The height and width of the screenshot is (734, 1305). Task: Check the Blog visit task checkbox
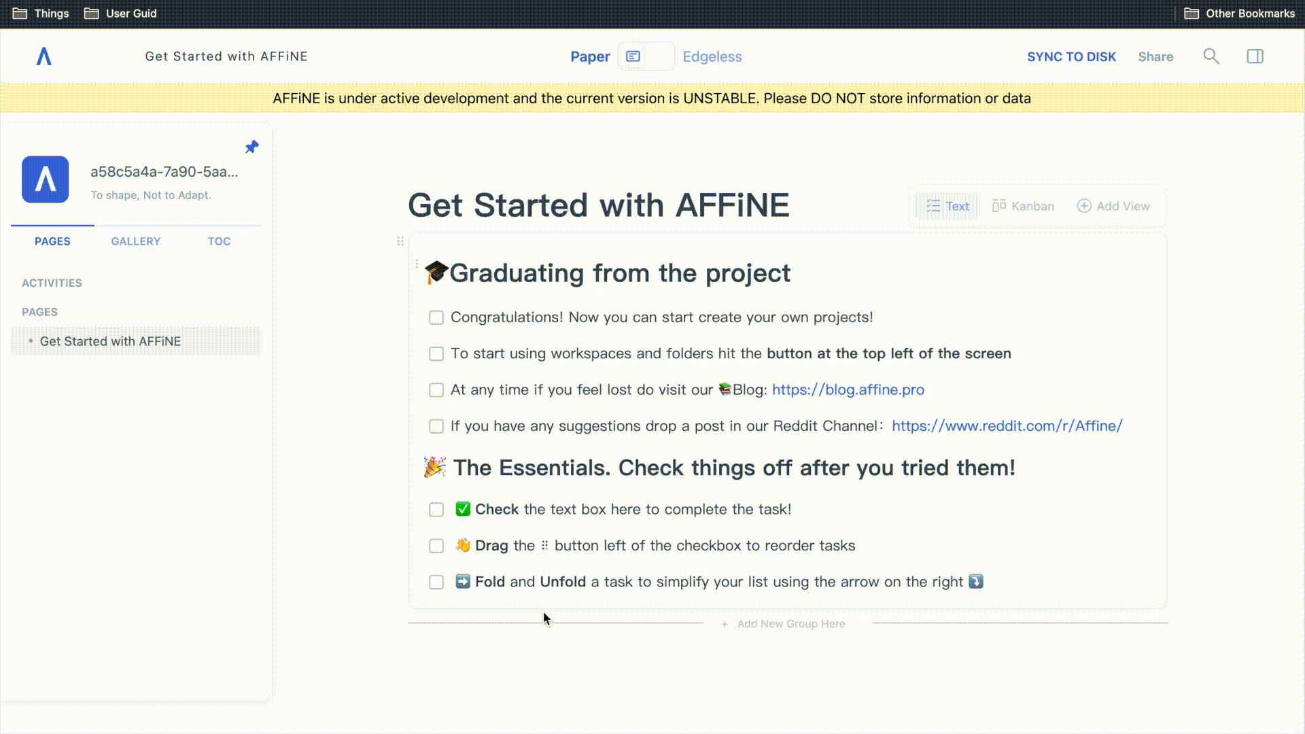pos(436,389)
